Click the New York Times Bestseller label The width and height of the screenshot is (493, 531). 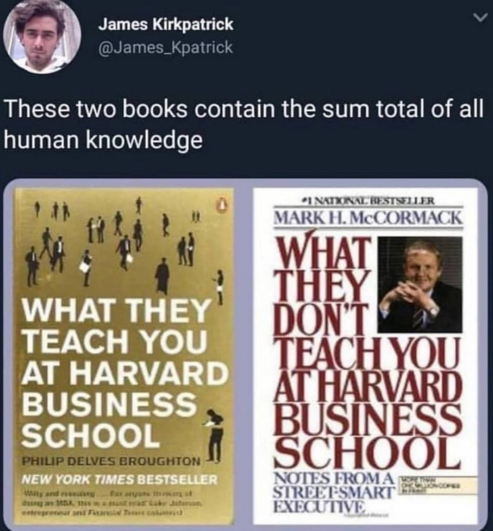(119, 479)
